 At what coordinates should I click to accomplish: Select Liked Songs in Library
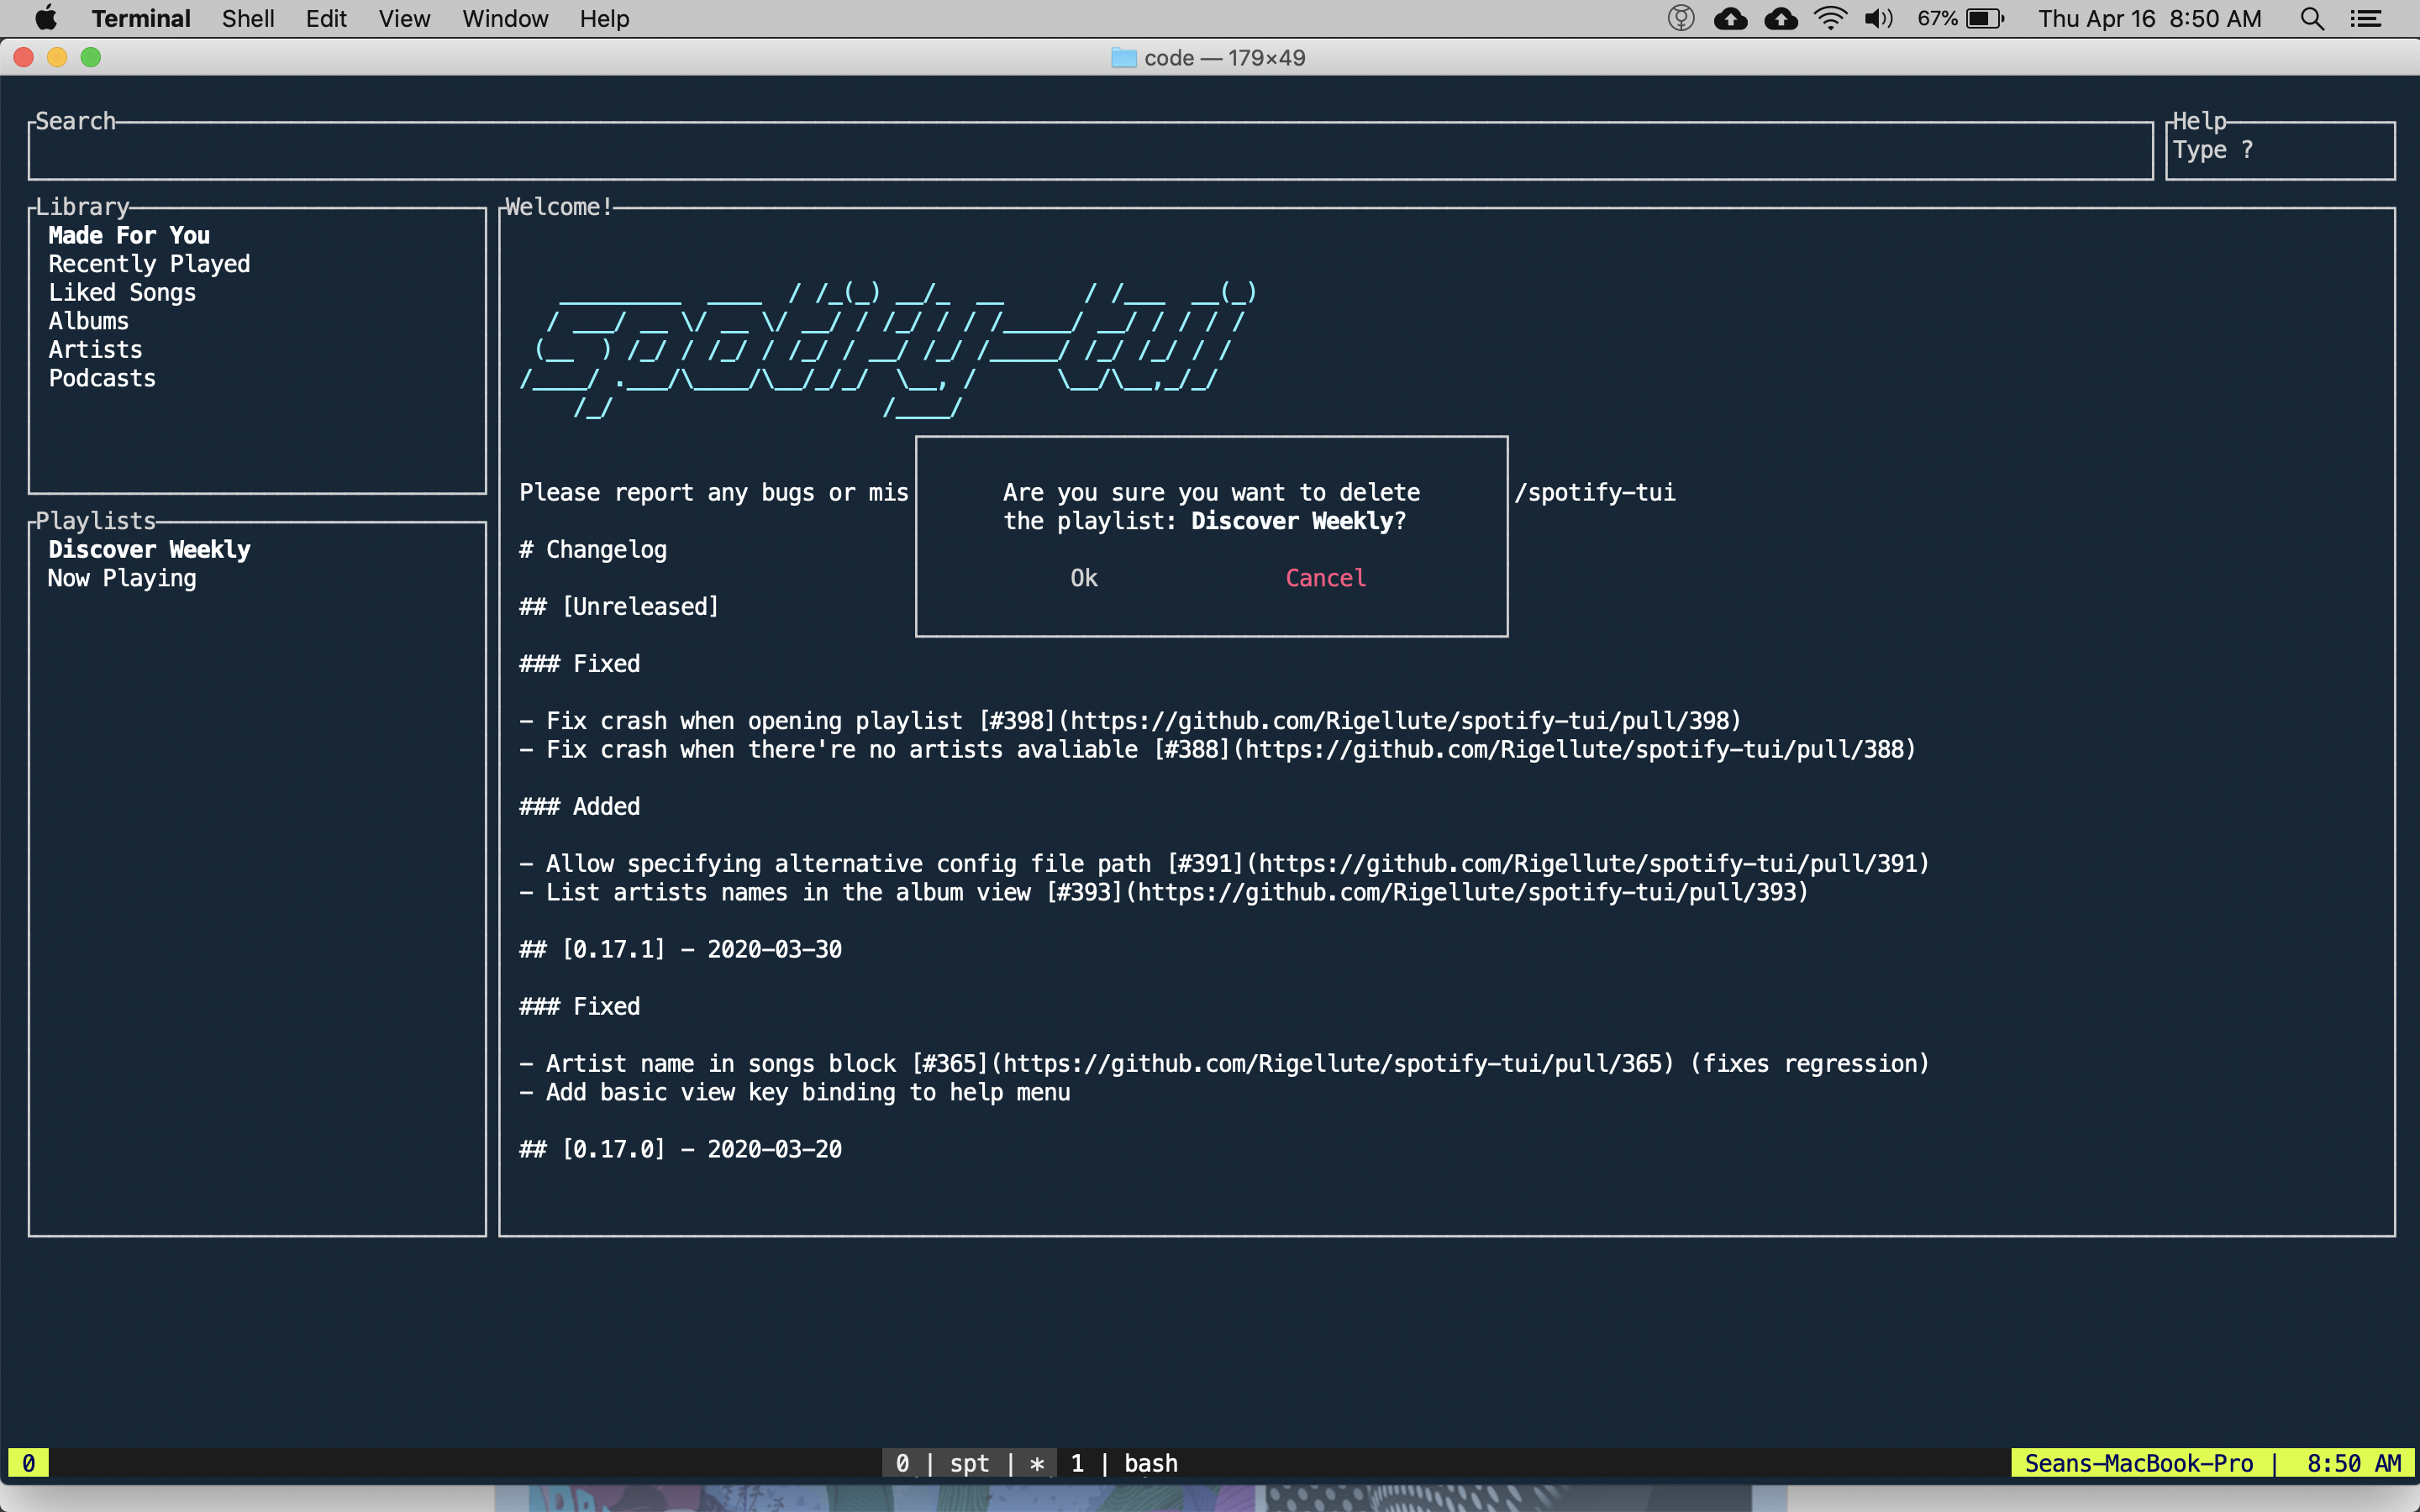pyautogui.click(x=122, y=293)
